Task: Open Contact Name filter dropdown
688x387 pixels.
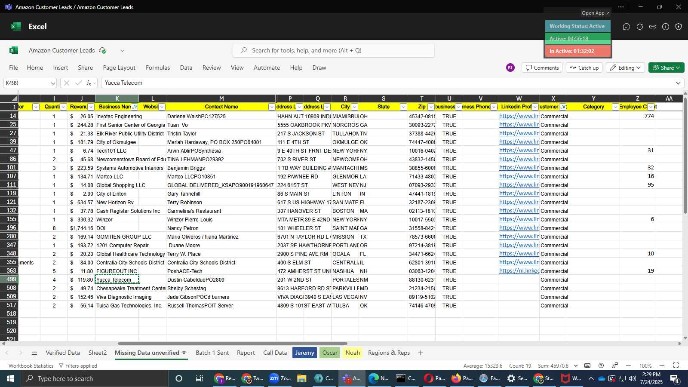Action: [272, 107]
